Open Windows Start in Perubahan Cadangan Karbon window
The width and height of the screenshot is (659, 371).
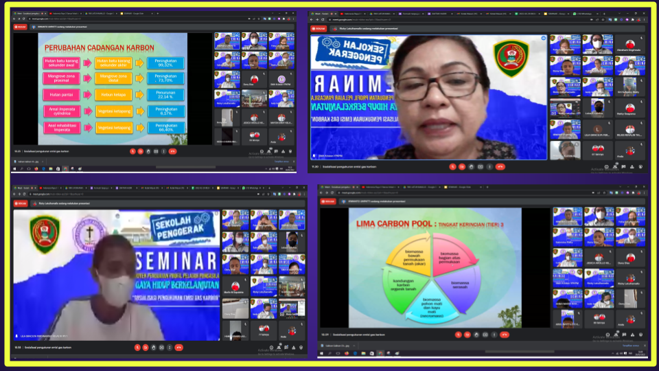coord(14,169)
